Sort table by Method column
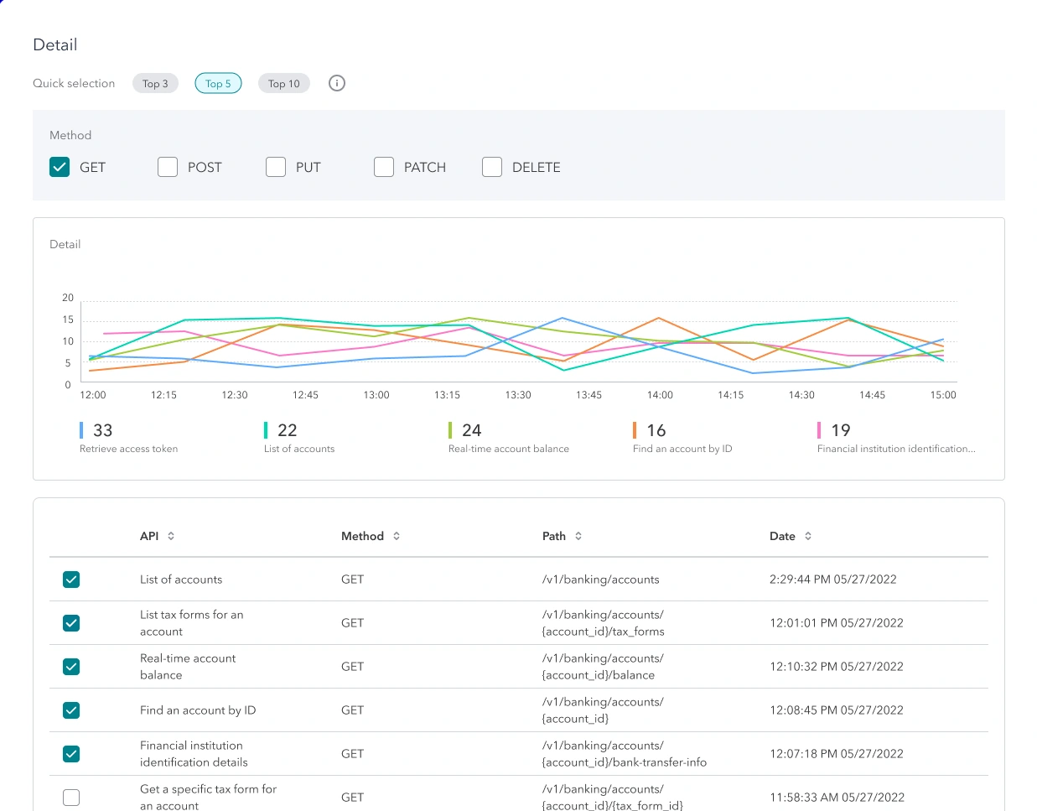The image size is (1037, 811). pos(397,536)
